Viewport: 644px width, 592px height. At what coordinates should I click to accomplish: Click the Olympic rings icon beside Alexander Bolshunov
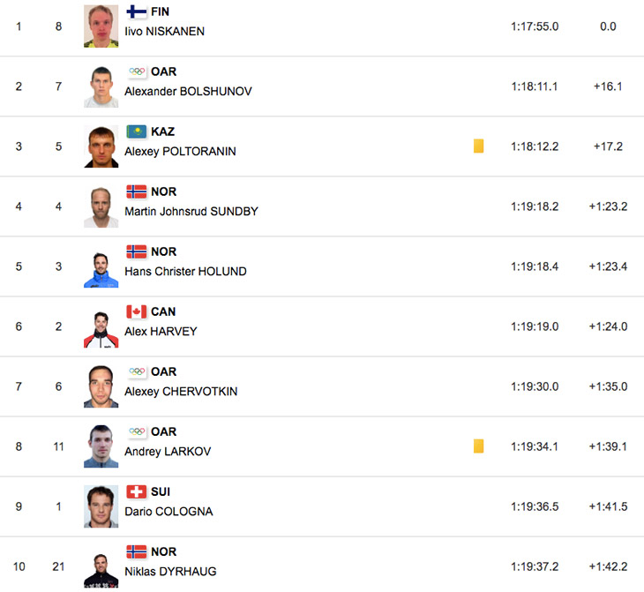tap(137, 71)
